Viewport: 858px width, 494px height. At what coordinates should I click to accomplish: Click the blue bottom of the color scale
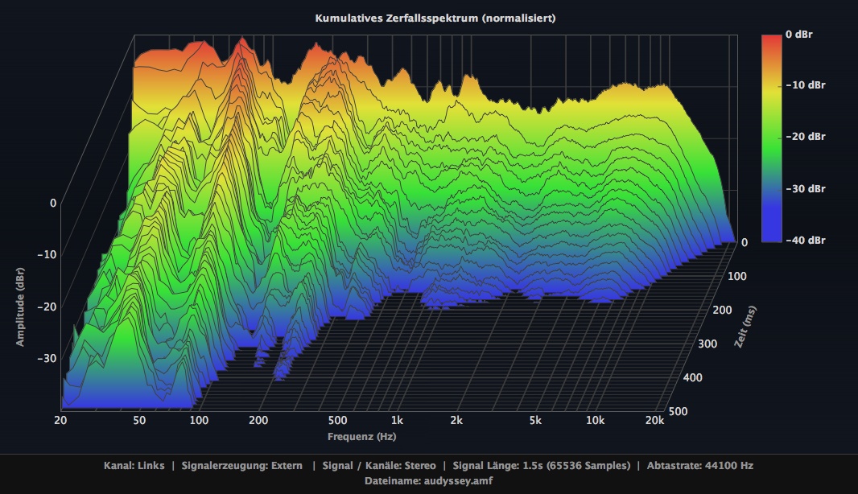[771, 233]
